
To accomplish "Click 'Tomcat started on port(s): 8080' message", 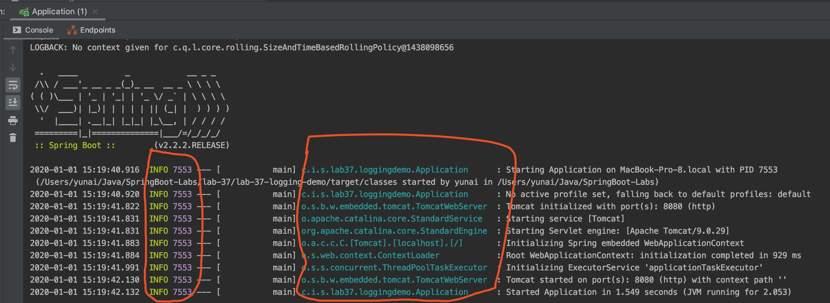I will 646,280.
